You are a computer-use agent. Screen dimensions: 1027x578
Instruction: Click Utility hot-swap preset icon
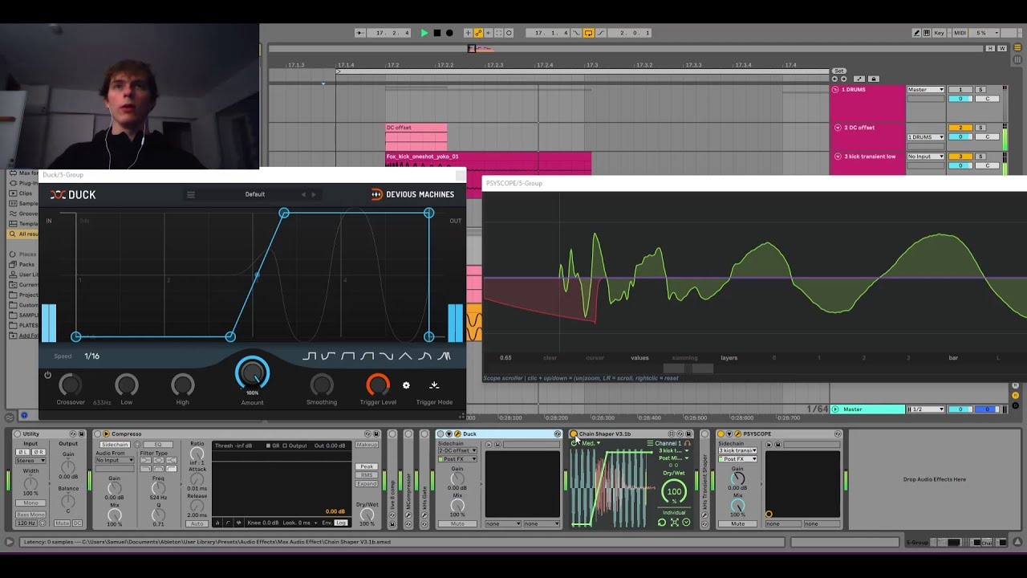73,433
